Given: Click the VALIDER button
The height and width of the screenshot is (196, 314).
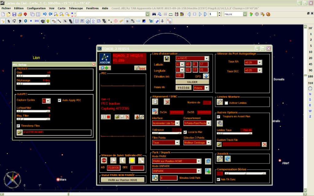Looking at the screenshot, I should coord(192,82).
